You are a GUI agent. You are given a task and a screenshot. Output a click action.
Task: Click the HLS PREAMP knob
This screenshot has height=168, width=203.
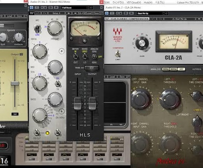55,28
